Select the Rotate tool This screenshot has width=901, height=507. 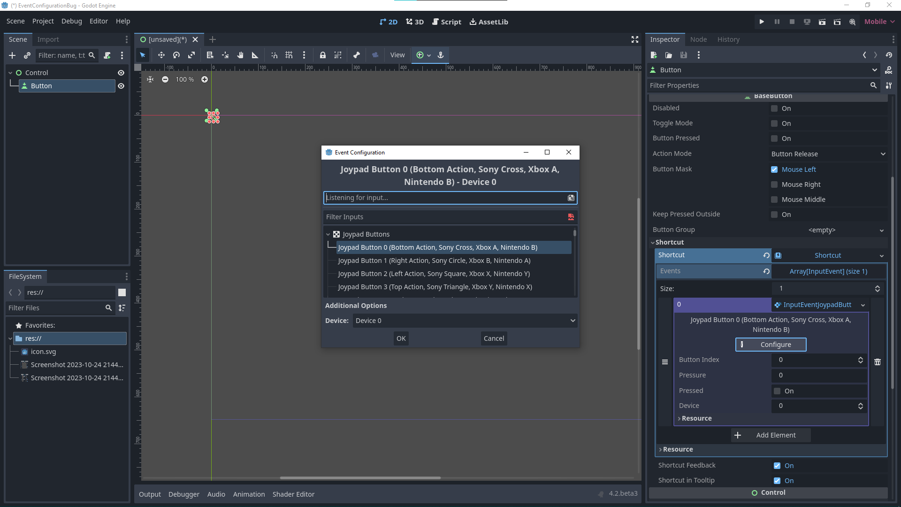[x=176, y=55]
